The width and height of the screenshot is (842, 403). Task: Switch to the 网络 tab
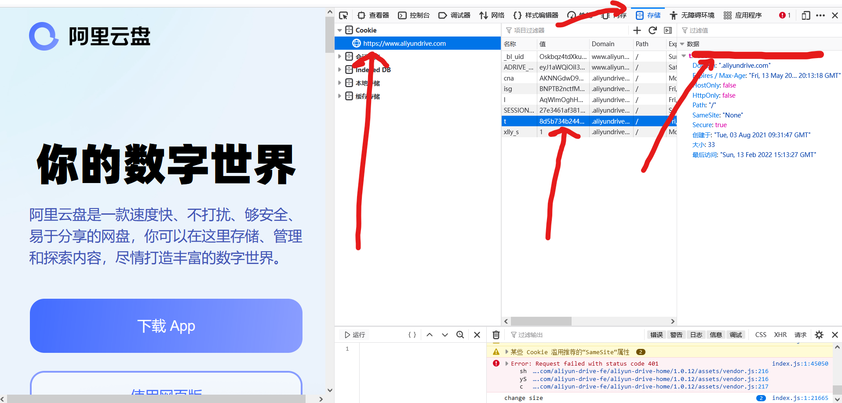pyautogui.click(x=492, y=15)
